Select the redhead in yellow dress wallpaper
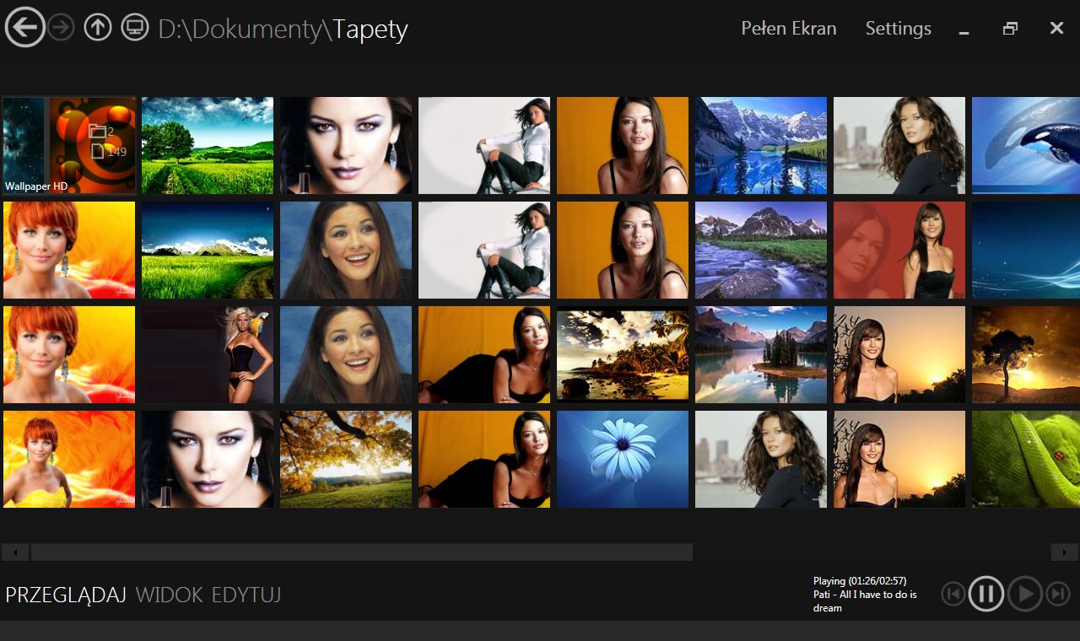Viewport: 1080px width, 641px height. pyautogui.click(x=69, y=459)
